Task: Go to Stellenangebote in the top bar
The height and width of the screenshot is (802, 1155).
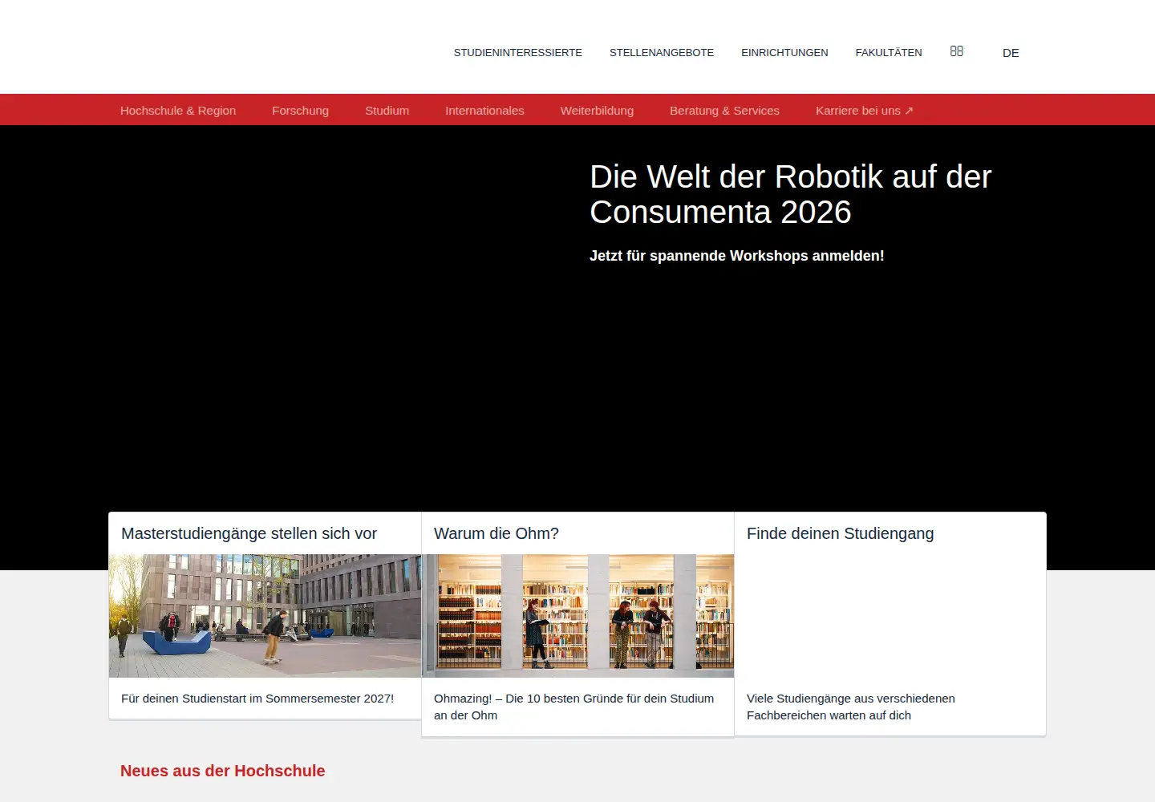Action: click(x=662, y=53)
